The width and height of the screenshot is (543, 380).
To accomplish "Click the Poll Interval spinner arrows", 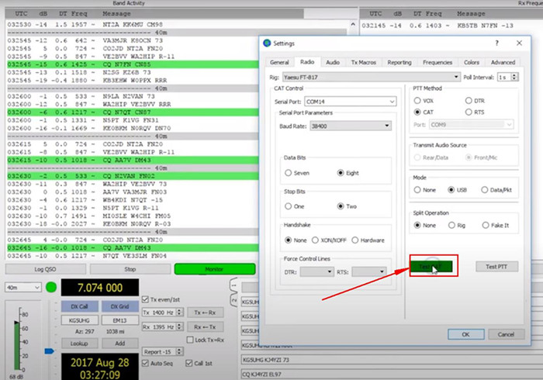I will (x=514, y=78).
